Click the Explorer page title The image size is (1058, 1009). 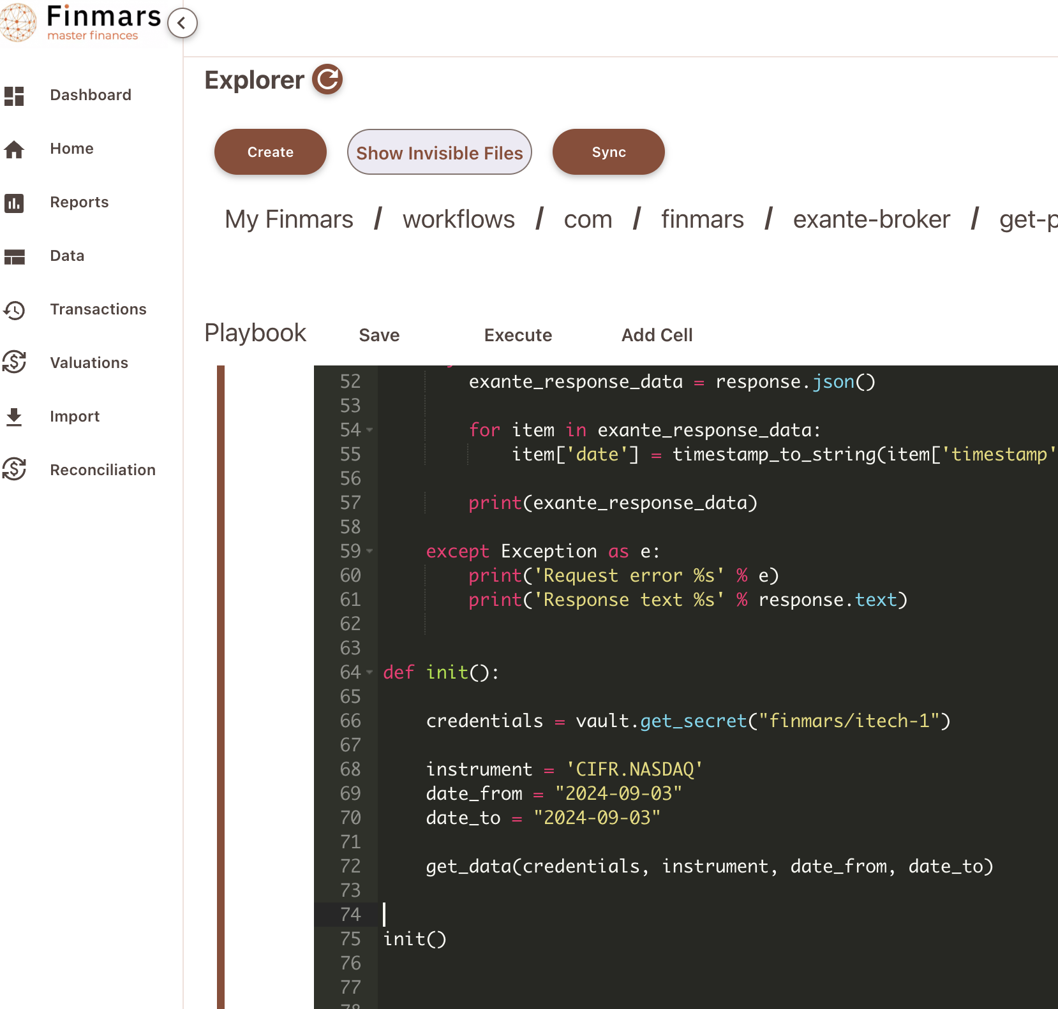[254, 80]
